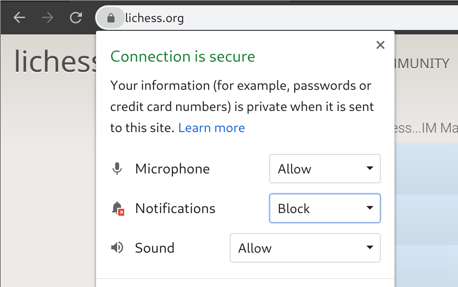Click the sound speaker icon
The width and height of the screenshot is (458, 287).
(117, 248)
